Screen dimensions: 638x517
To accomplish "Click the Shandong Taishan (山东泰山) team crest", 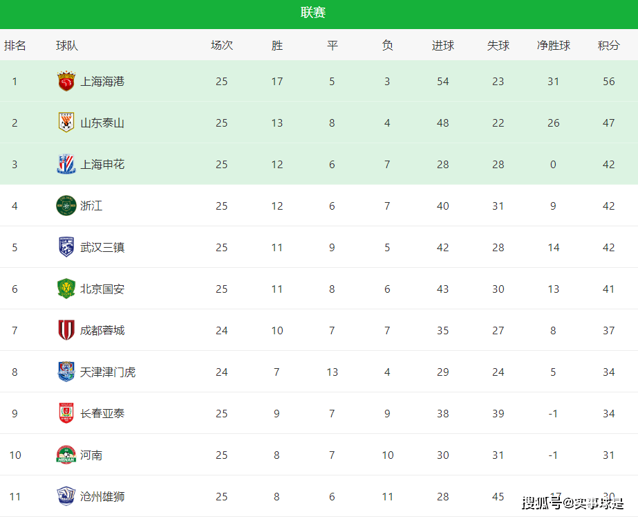I will tap(66, 123).
